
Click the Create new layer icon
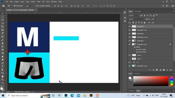167,70
